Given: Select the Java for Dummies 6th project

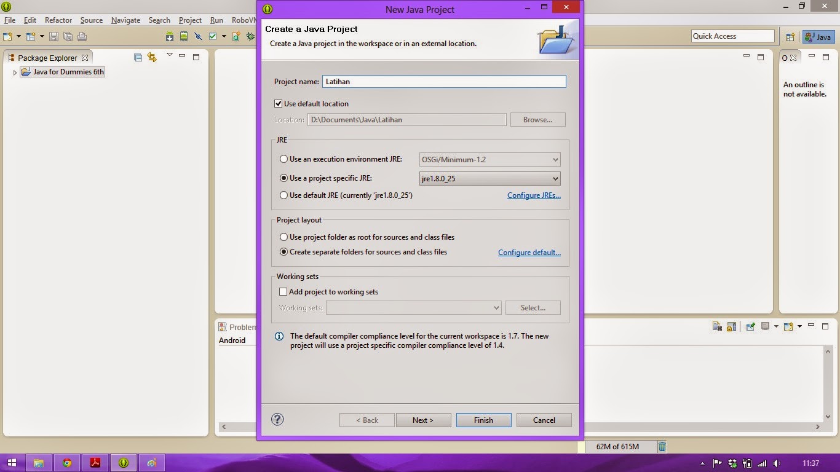Looking at the screenshot, I should click(x=63, y=72).
